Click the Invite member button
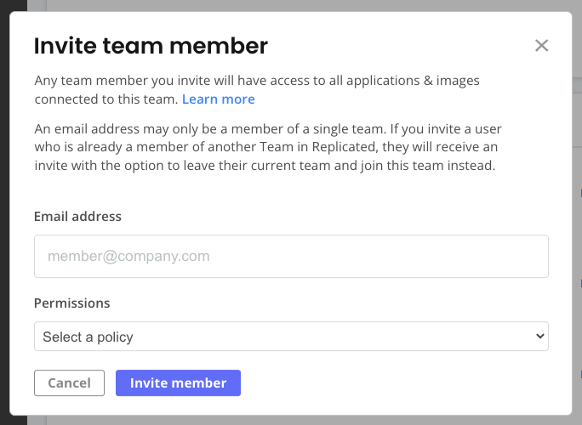The width and height of the screenshot is (582, 425). [178, 383]
